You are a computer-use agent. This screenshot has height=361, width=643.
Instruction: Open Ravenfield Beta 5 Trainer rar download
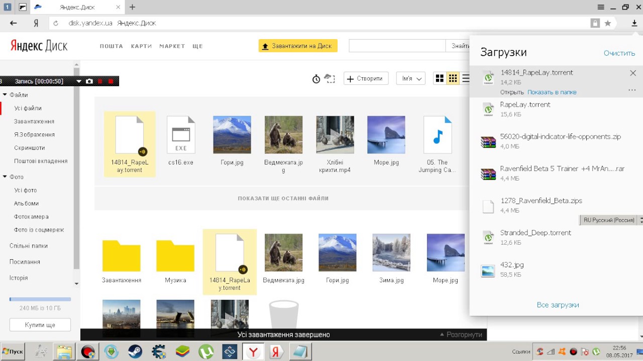[556, 173]
